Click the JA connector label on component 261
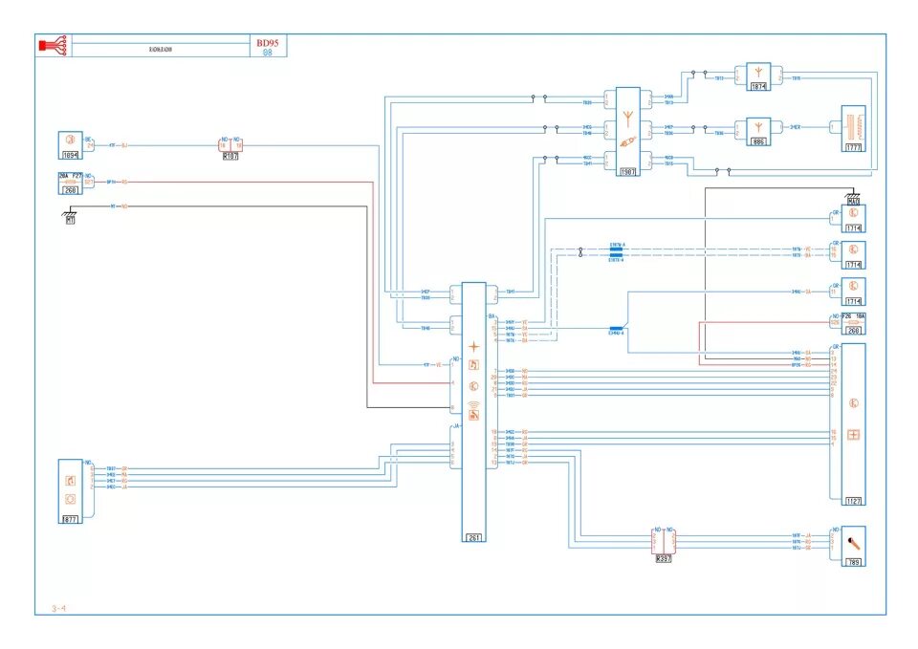The width and height of the screenshot is (918, 649). (456, 425)
